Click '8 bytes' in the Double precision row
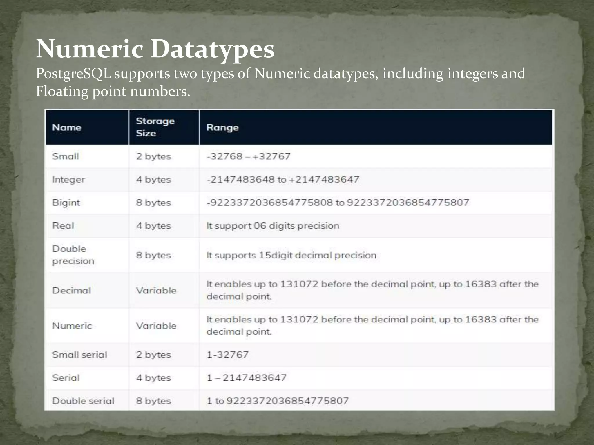Viewport: 594px width, 445px height. click(153, 256)
